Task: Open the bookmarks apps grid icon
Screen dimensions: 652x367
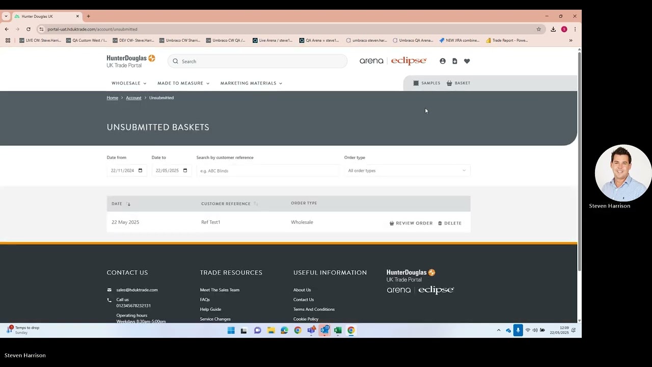Action: coord(8,40)
